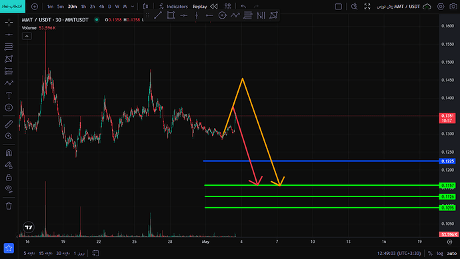
Task: Toggle percent scale mode
Action: click(430, 253)
